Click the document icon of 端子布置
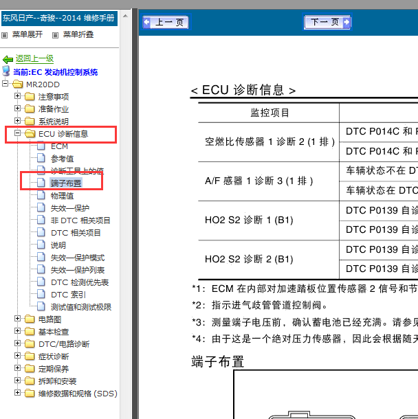 41,183
